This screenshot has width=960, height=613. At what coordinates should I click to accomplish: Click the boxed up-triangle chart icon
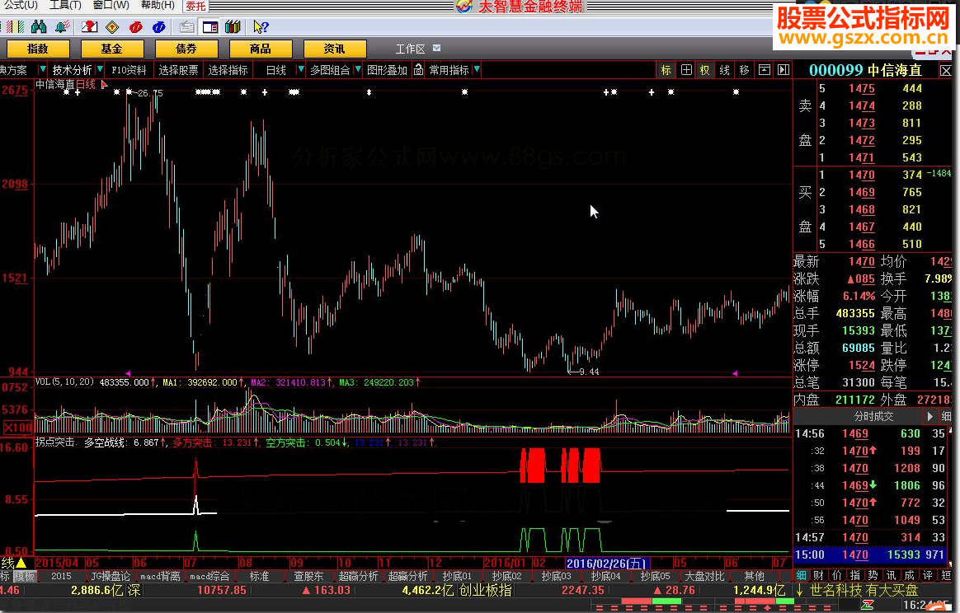click(764, 70)
